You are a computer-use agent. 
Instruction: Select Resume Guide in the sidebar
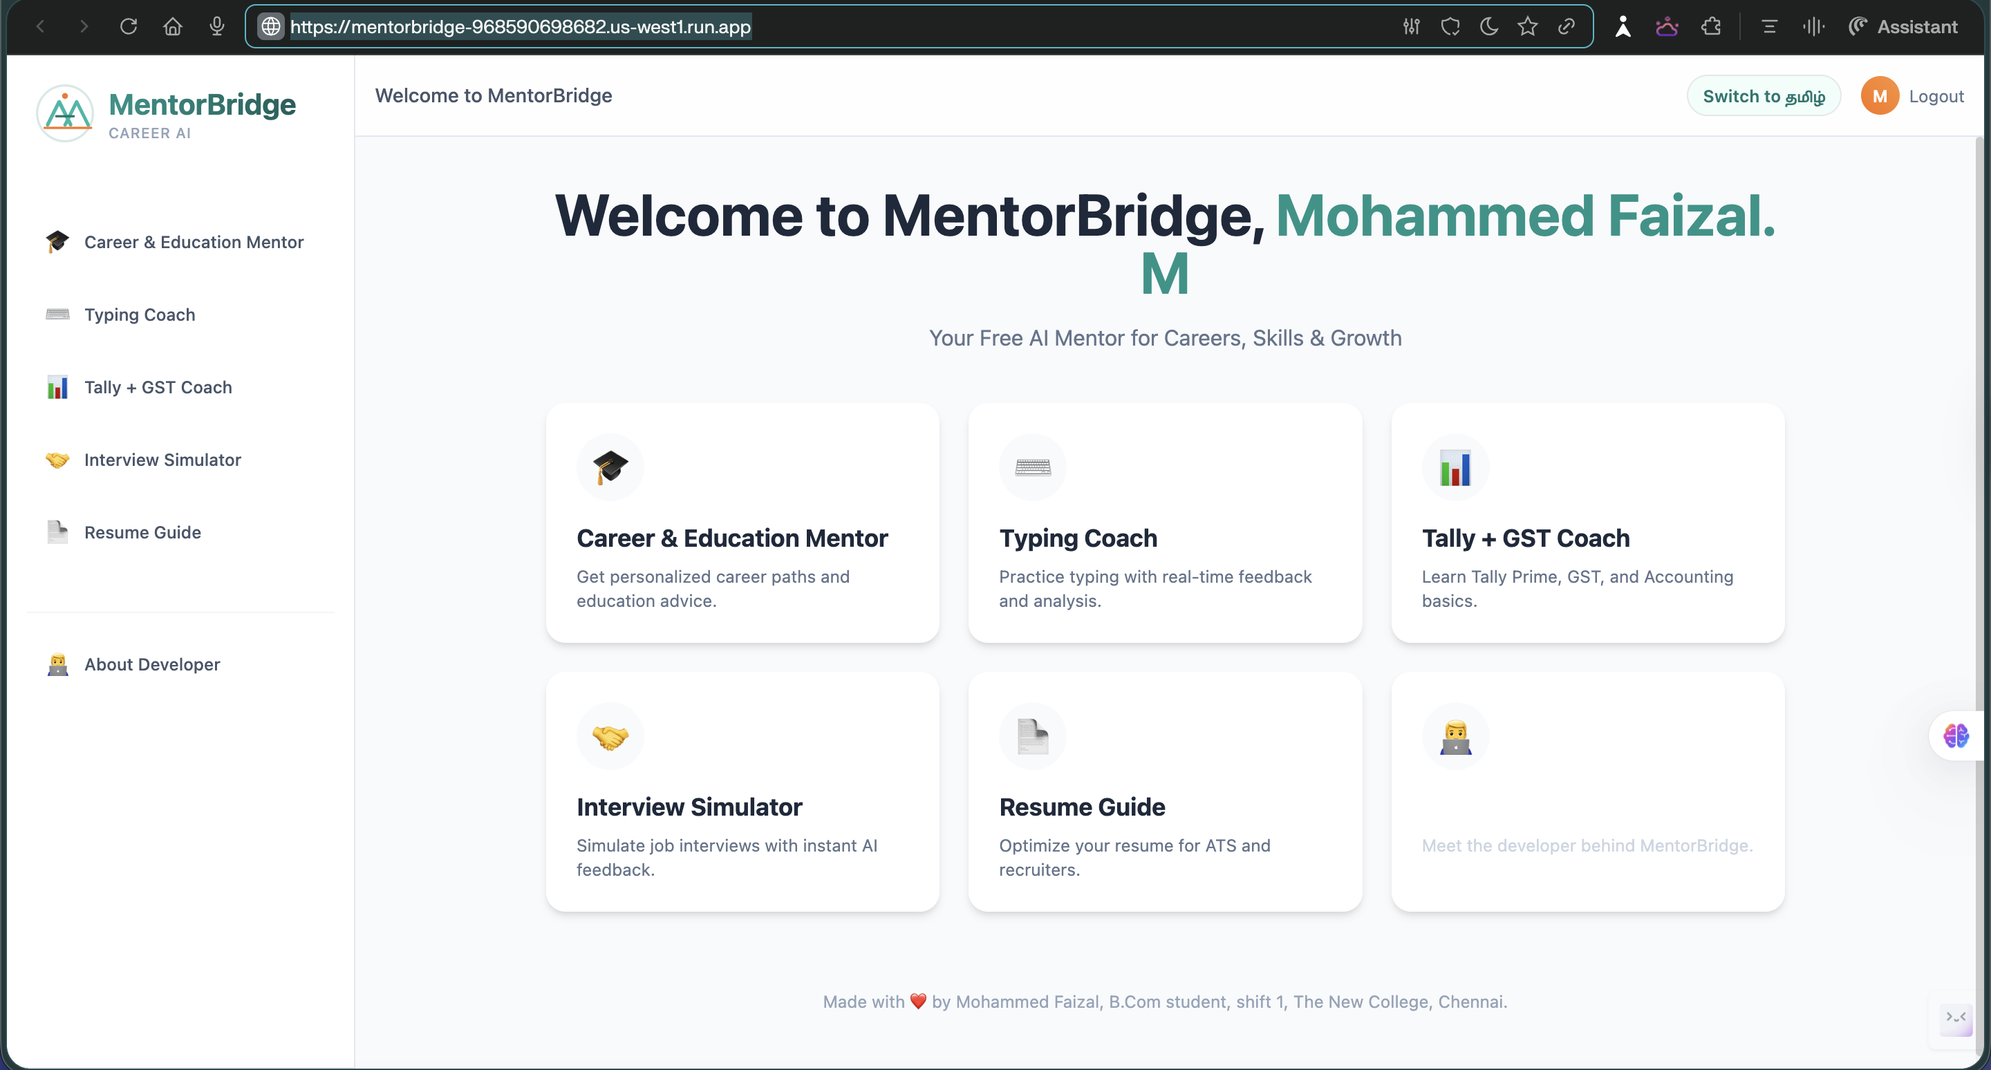pos(142,532)
